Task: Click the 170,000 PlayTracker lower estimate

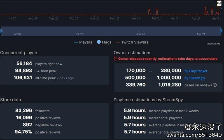Action: tap(136, 71)
